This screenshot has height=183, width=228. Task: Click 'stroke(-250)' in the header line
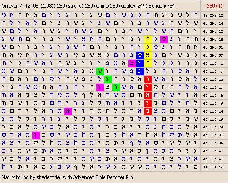[81, 6]
